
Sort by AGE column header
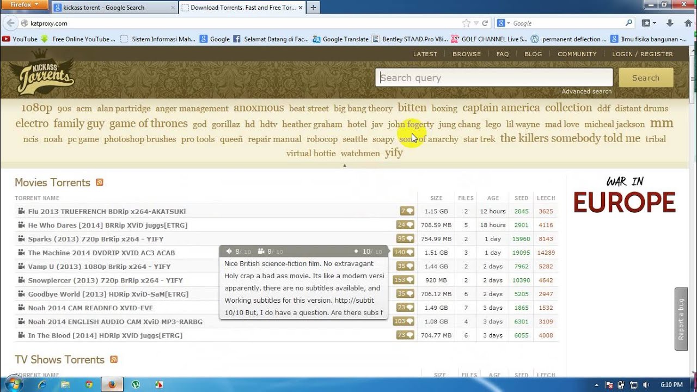pyautogui.click(x=493, y=198)
